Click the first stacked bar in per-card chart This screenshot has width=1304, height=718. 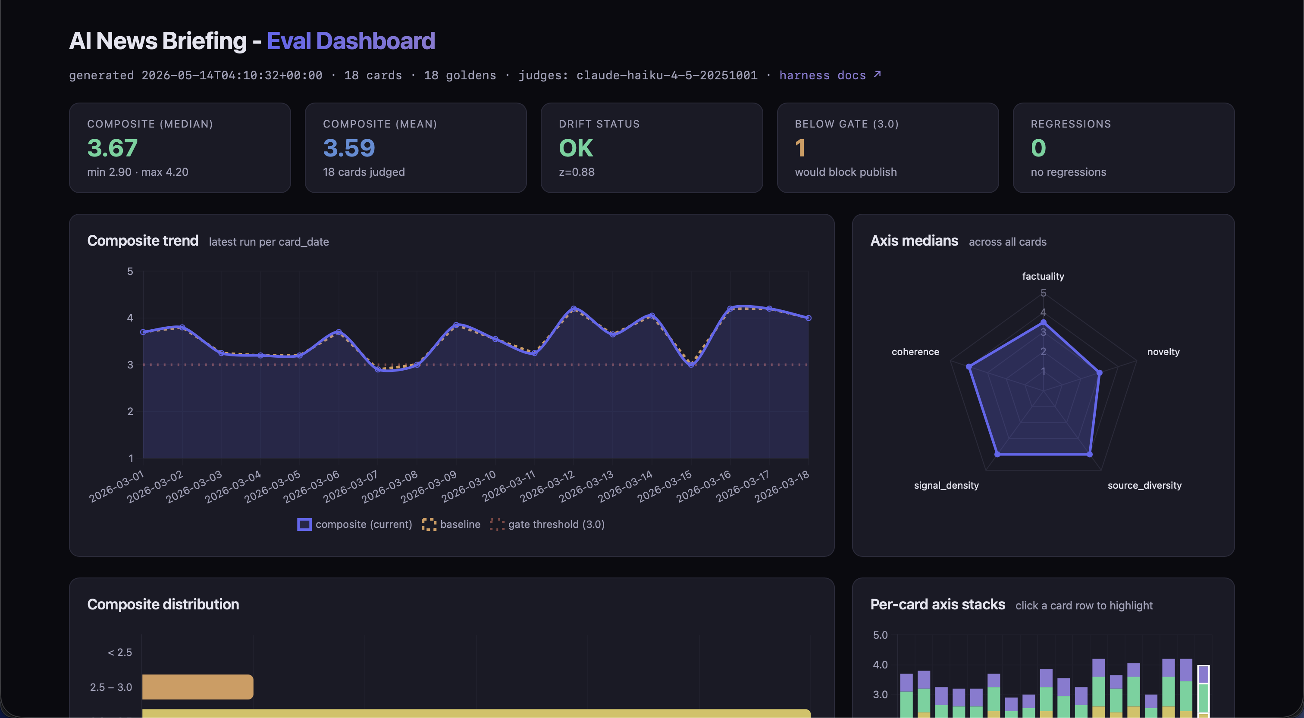coord(906,695)
